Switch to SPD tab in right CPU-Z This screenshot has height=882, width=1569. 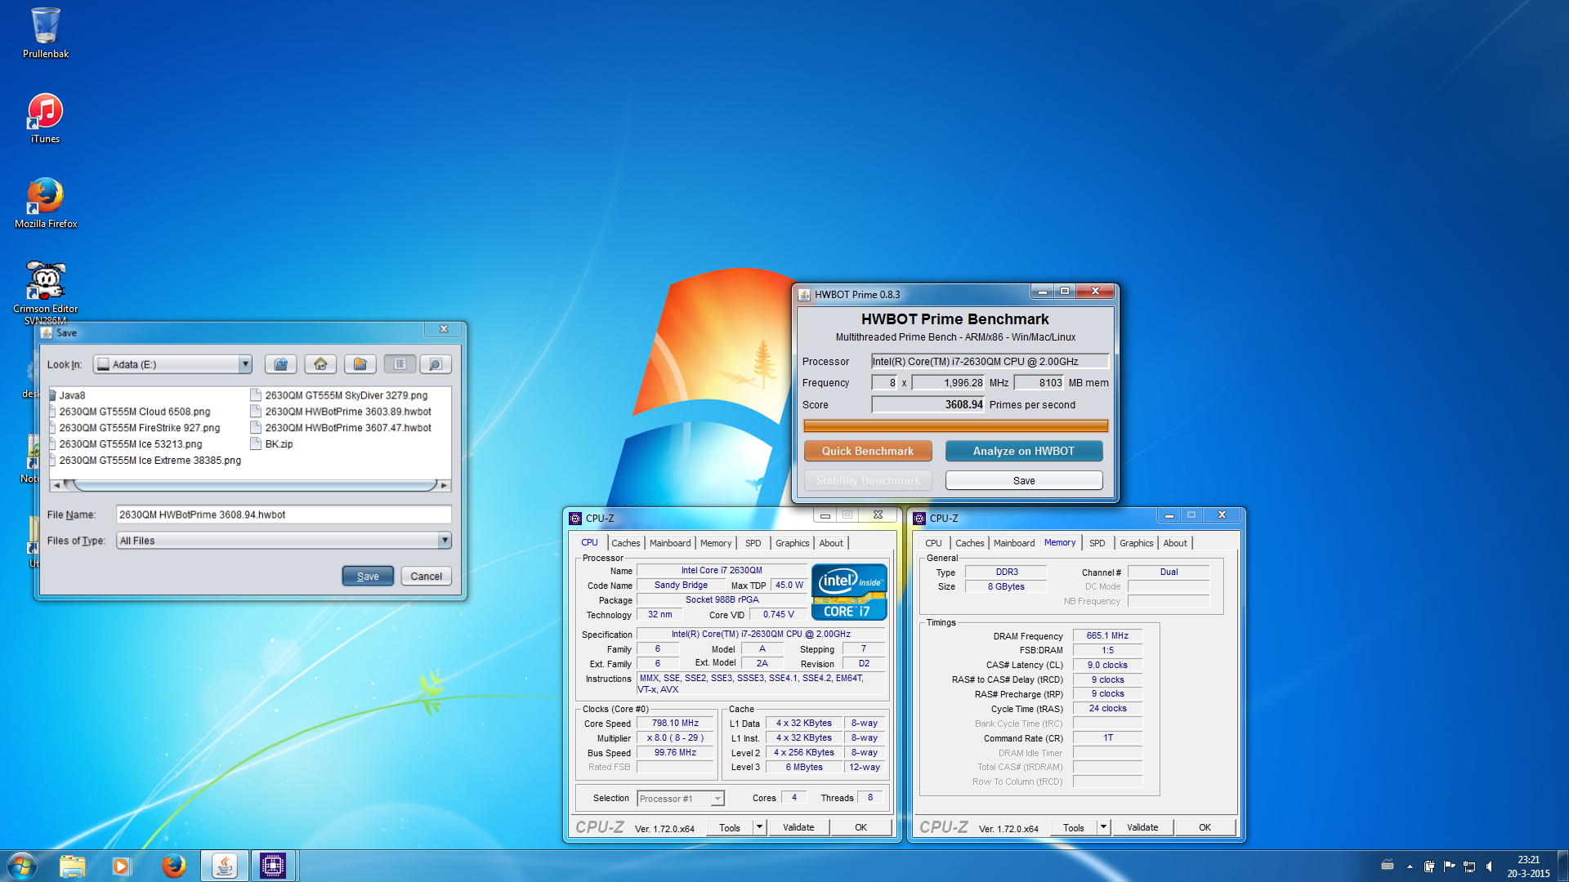[x=1097, y=543]
